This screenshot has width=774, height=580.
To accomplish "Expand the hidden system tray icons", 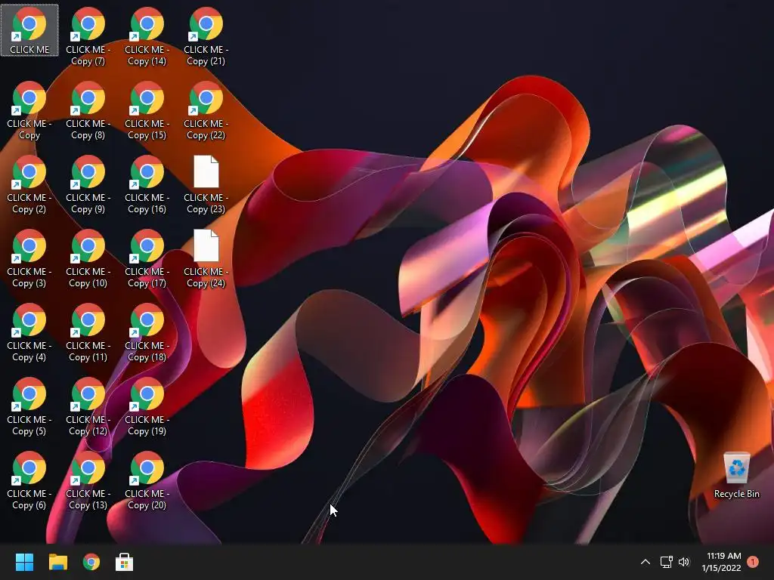I will click(x=646, y=562).
